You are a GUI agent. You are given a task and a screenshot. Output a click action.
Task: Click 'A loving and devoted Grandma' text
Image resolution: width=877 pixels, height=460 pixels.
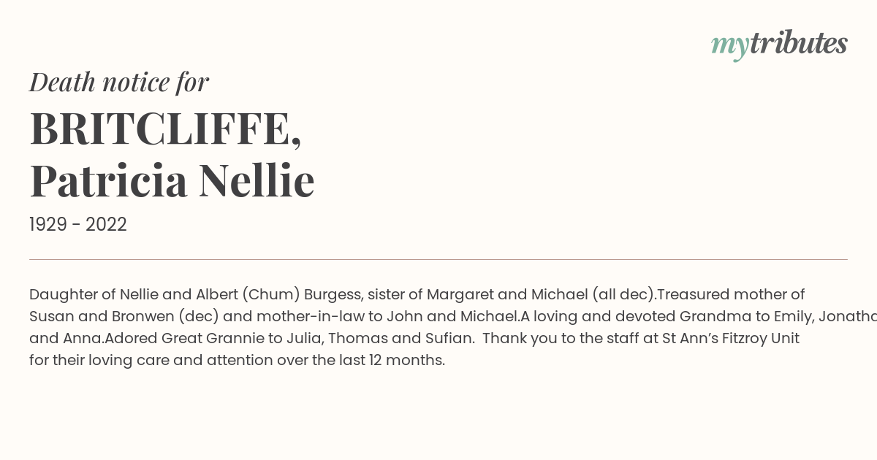[x=629, y=317]
